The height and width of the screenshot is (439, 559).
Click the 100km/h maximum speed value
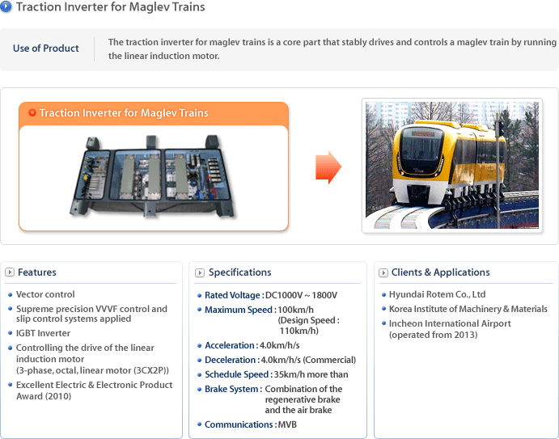pyautogui.click(x=295, y=310)
